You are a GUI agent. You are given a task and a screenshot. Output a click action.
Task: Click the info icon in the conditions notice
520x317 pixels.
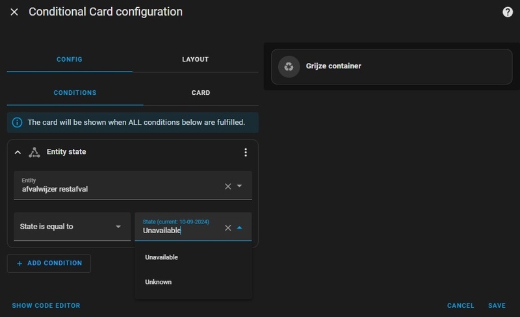[x=17, y=122]
